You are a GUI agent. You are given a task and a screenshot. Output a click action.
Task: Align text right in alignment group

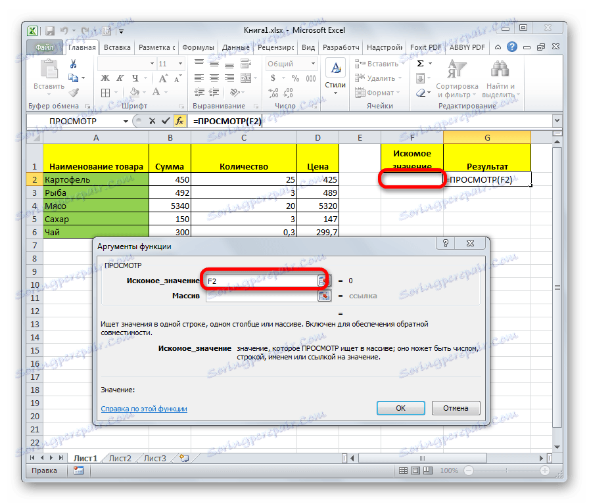(x=229, y=78)
